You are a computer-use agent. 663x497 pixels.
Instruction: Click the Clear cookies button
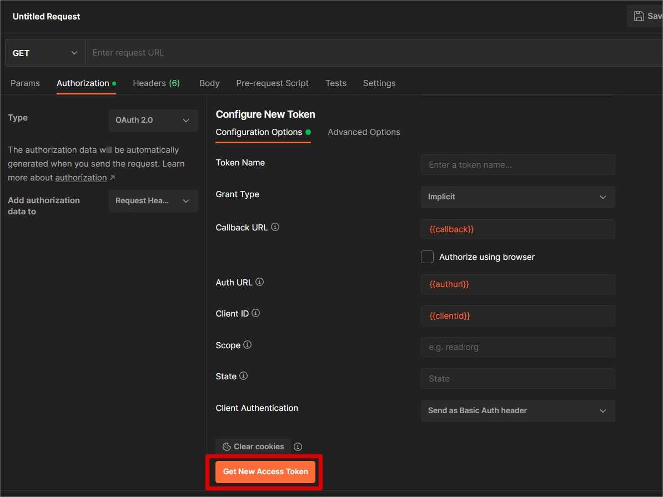253,446
